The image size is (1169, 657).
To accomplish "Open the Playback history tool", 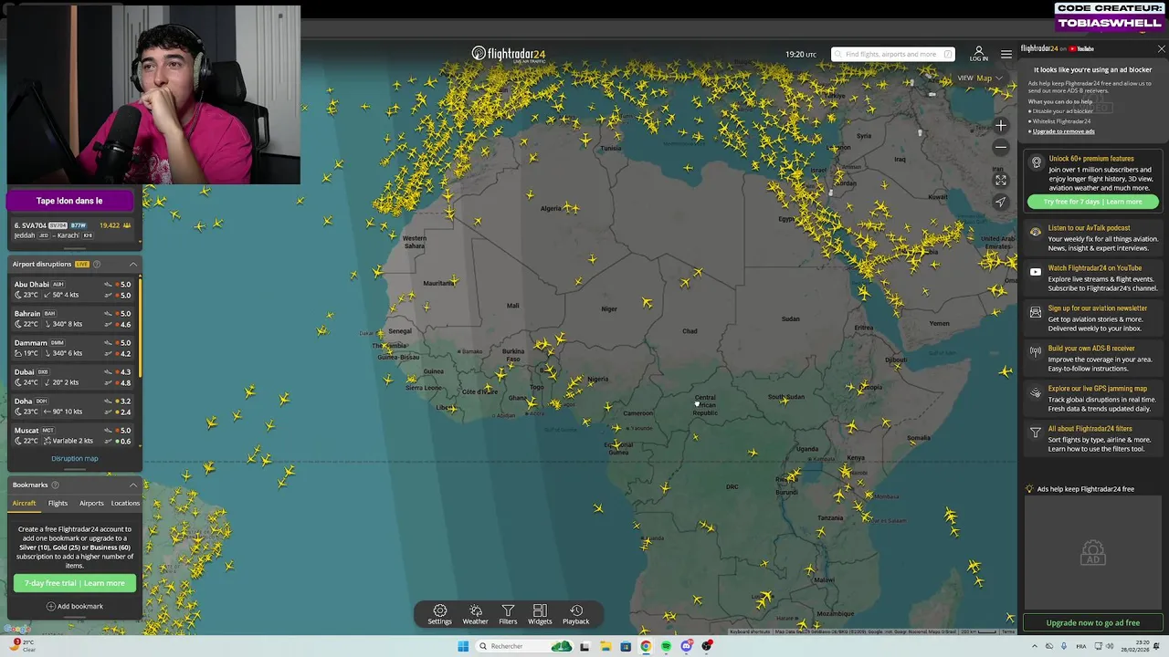I will pyautogui.click(x=575, y=614).
